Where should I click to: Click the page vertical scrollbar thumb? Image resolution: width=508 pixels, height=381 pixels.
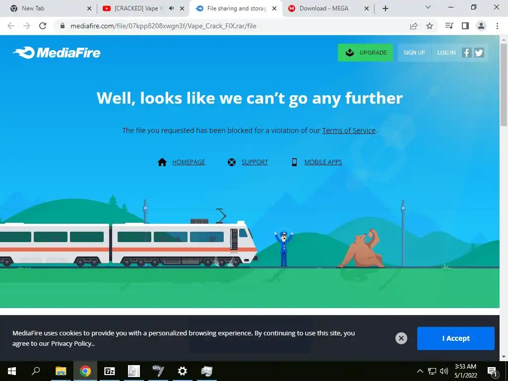point(504,85)
